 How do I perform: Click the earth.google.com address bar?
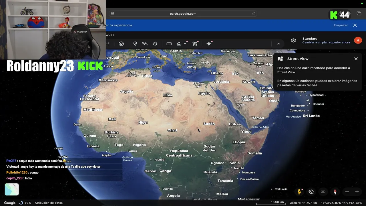tap(183, 13)
